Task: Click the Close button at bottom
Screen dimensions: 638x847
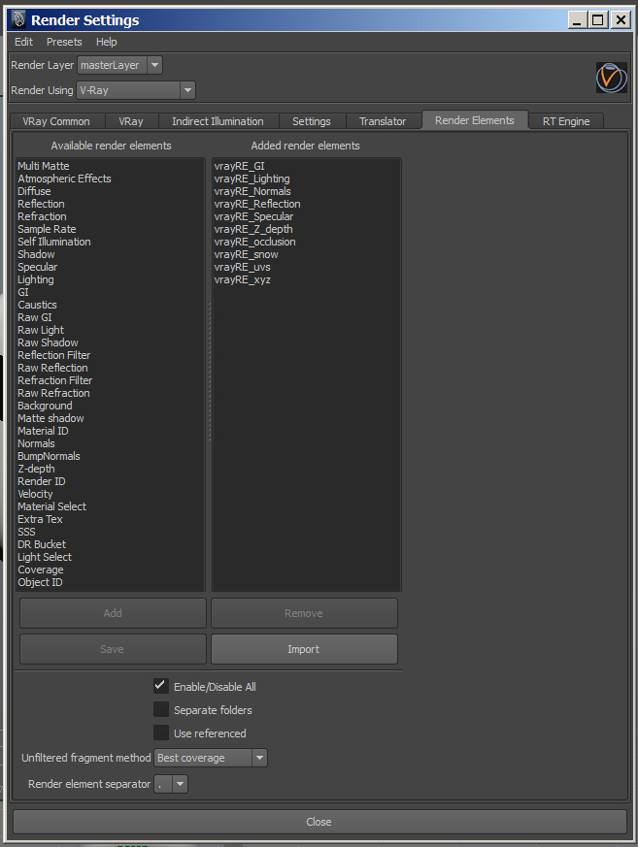Action: coord(319,822)
